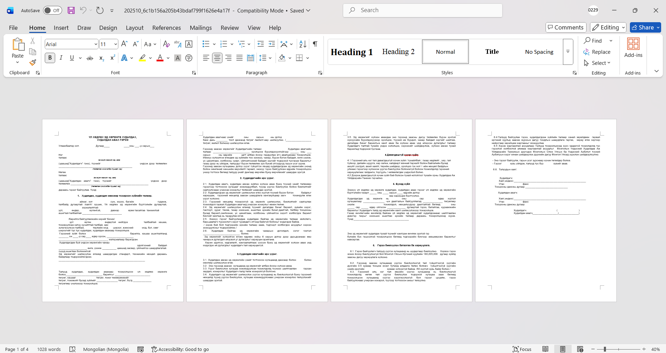Click the Search box in title bar
This screenshot has height=353, width=666.
click(422, 10)
